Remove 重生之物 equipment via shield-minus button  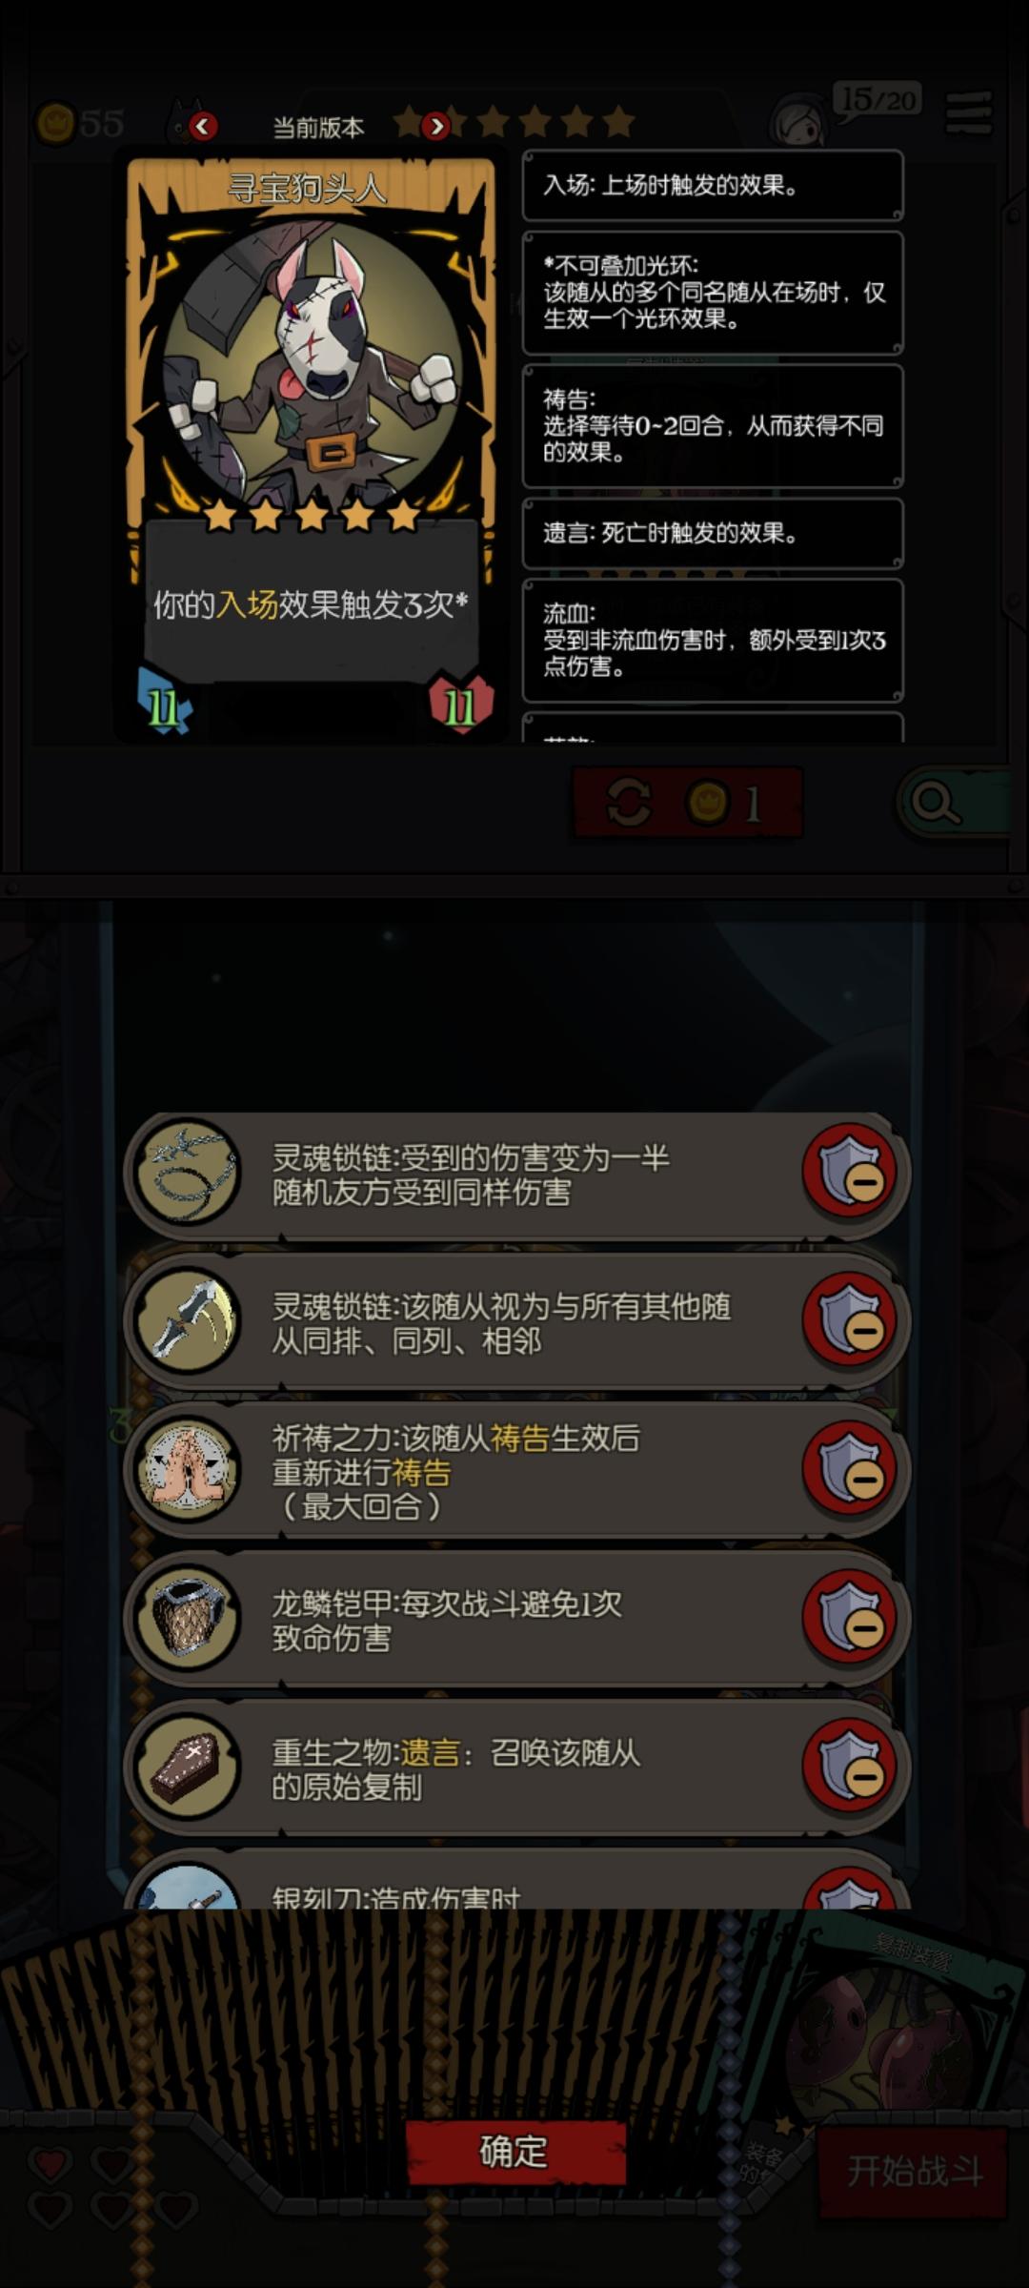(851, 1766)
